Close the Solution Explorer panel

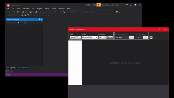(42, 19)
